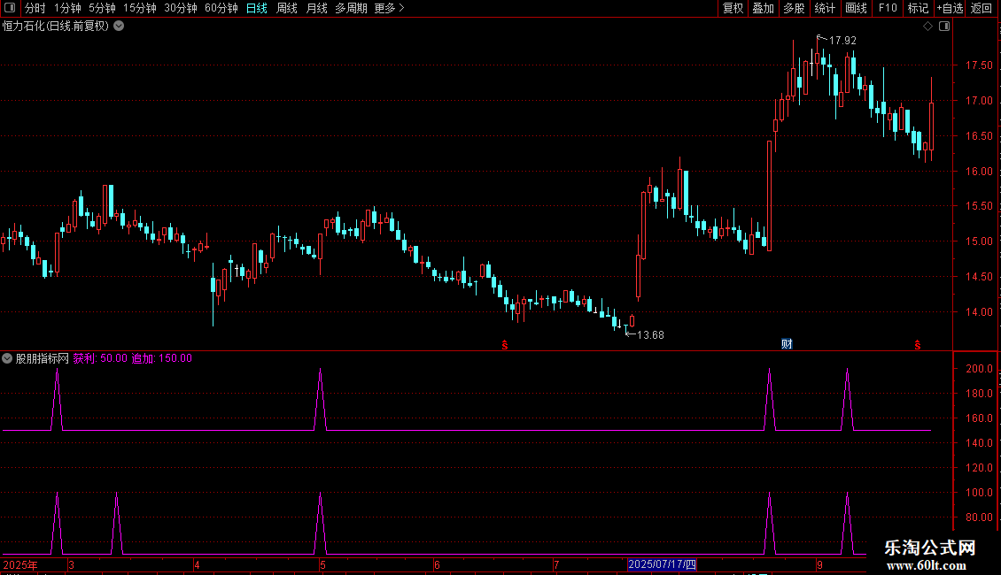Select the 30分钟 period
Image resolution: width=1001 pixels, height=575 pixels.
(181, 8)
